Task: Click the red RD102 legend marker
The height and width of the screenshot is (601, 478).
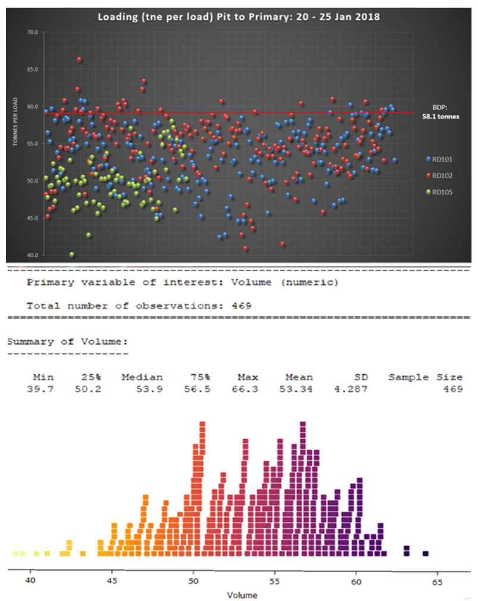Action: click(429, 175)
